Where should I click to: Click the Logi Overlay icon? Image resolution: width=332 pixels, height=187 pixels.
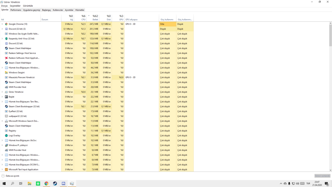click(6, 135)
